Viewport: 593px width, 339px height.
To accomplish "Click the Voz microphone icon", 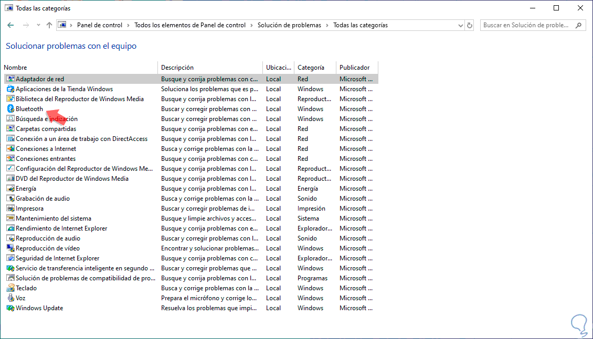I will click(x=10, y=298).
